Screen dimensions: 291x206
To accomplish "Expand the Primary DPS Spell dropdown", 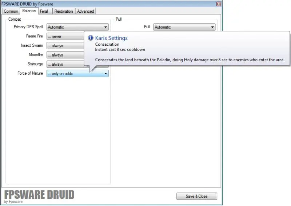I will (77, 27).
